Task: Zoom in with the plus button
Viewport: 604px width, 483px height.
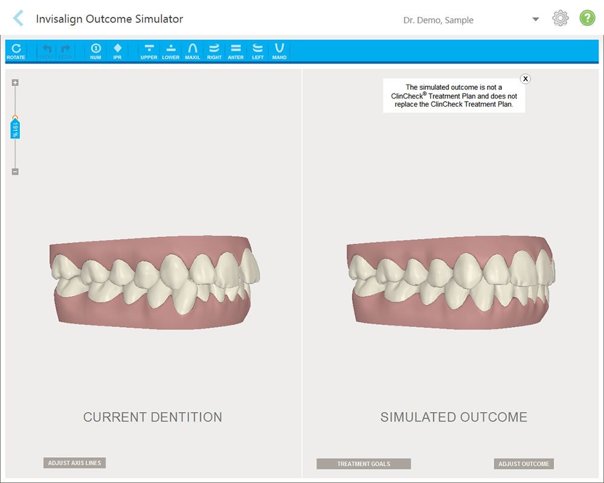Action: 15,83
